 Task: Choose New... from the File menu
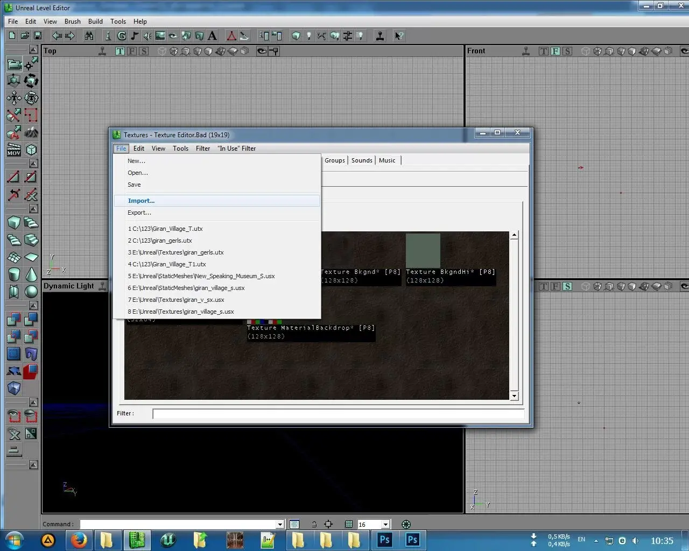coord(217,161)
